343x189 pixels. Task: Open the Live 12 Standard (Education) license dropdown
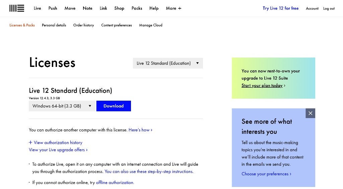168,63
